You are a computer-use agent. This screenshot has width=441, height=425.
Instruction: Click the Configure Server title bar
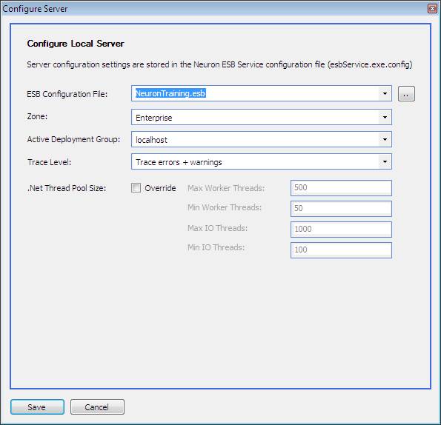click(x=213, y=9)
